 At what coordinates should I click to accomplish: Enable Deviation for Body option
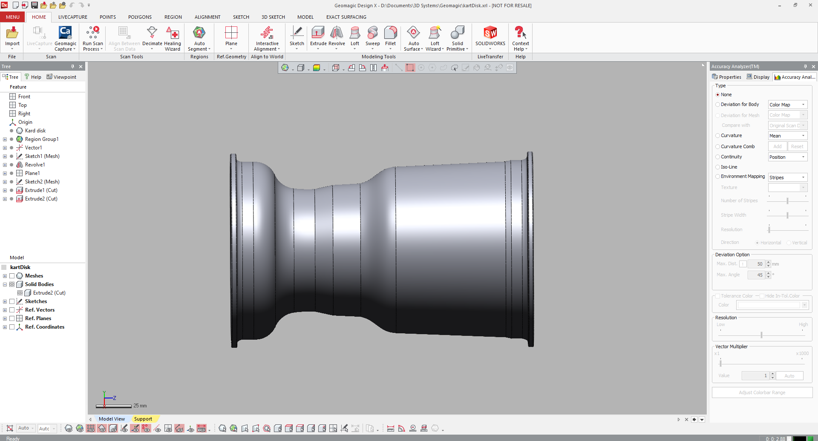tap(718, 105)
